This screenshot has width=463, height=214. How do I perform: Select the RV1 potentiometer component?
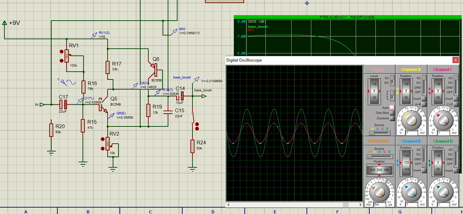tap(67, 56)
